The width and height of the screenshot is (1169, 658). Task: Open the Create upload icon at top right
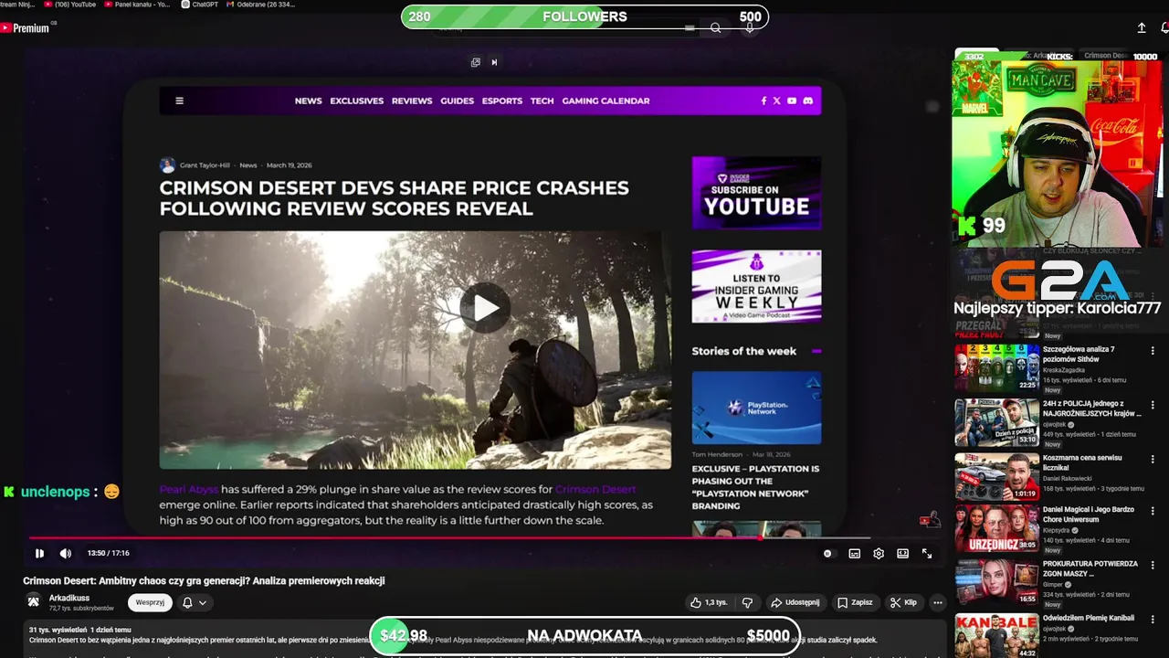(x=1142, y=28)
